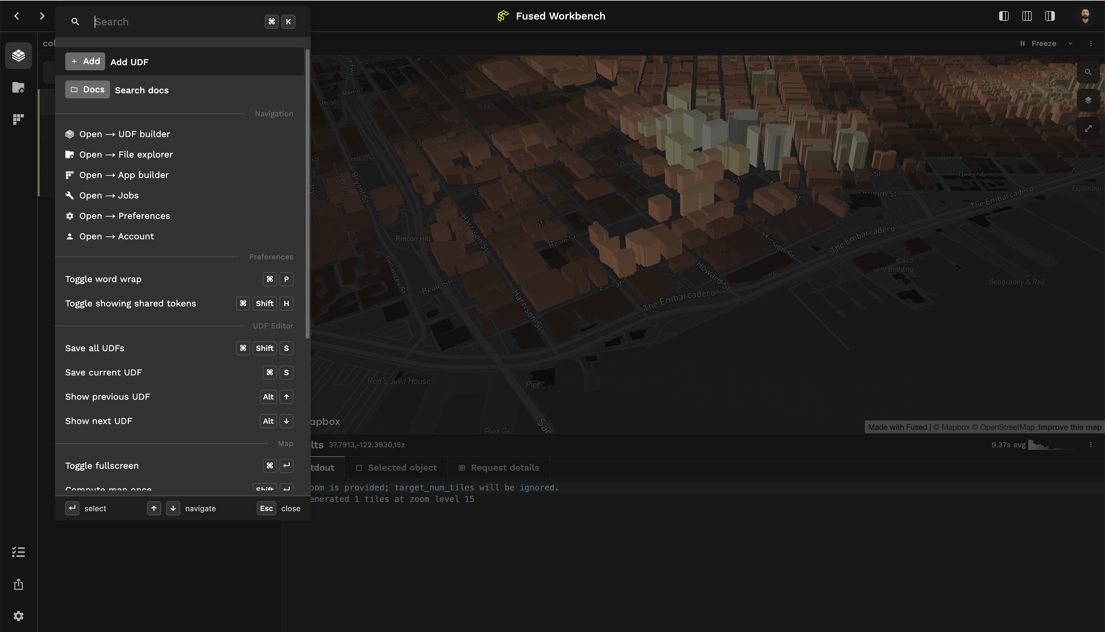Show the left panel layout icon
Screen dimensions: 1105x632
1004,16
